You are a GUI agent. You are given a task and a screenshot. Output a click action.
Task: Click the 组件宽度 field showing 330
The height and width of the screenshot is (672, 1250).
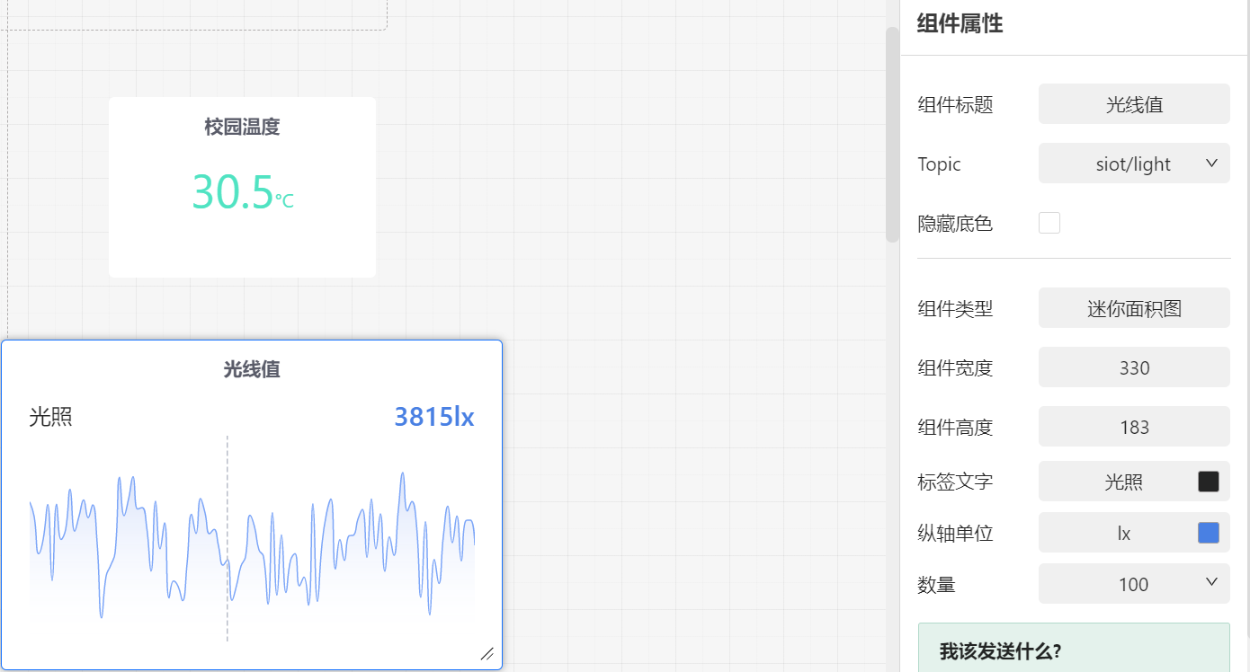point(1133,367)
